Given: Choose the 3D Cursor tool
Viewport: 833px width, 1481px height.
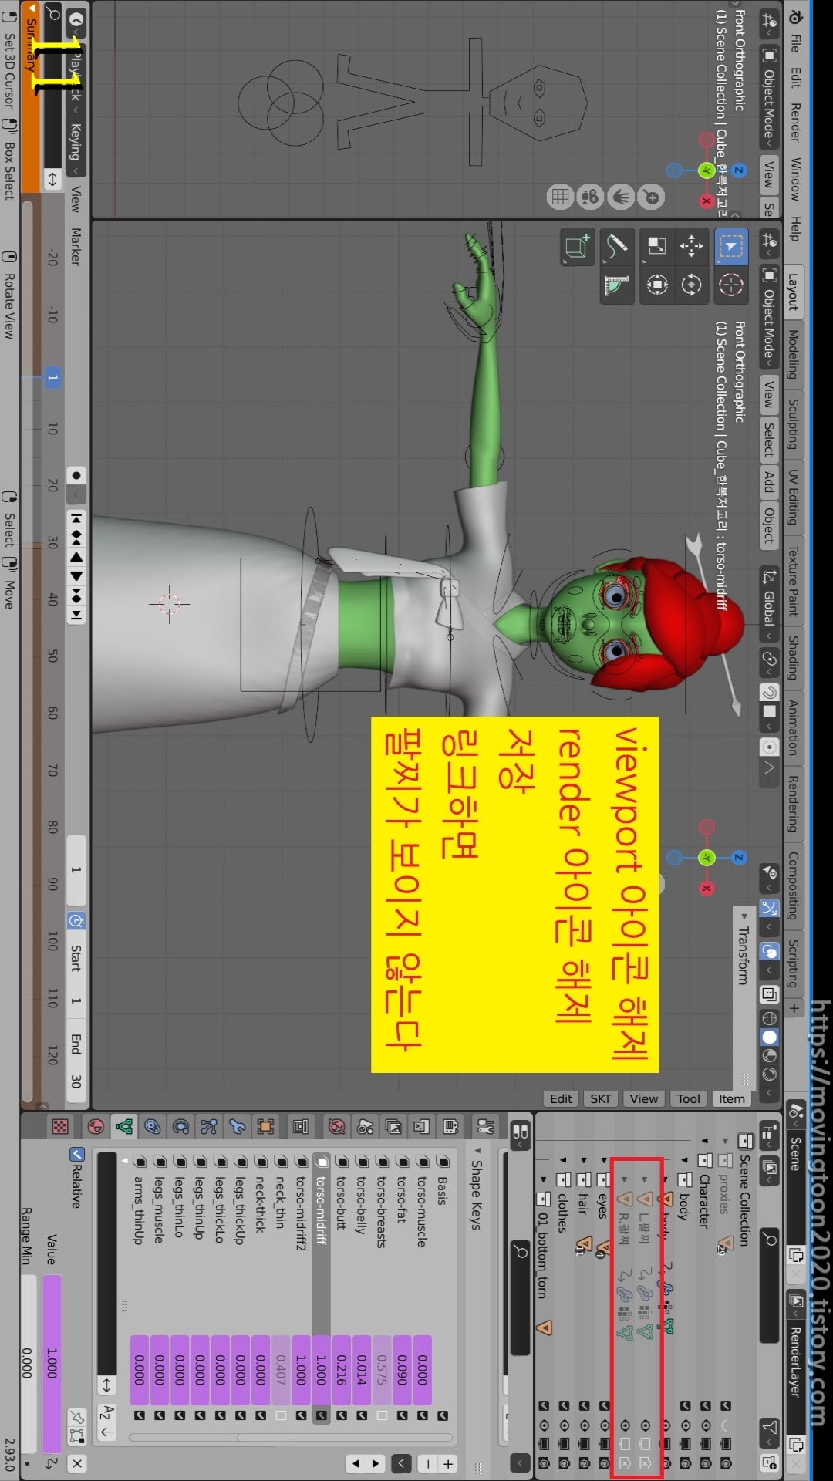Looking at the screenshot, I should click(730, 285).
